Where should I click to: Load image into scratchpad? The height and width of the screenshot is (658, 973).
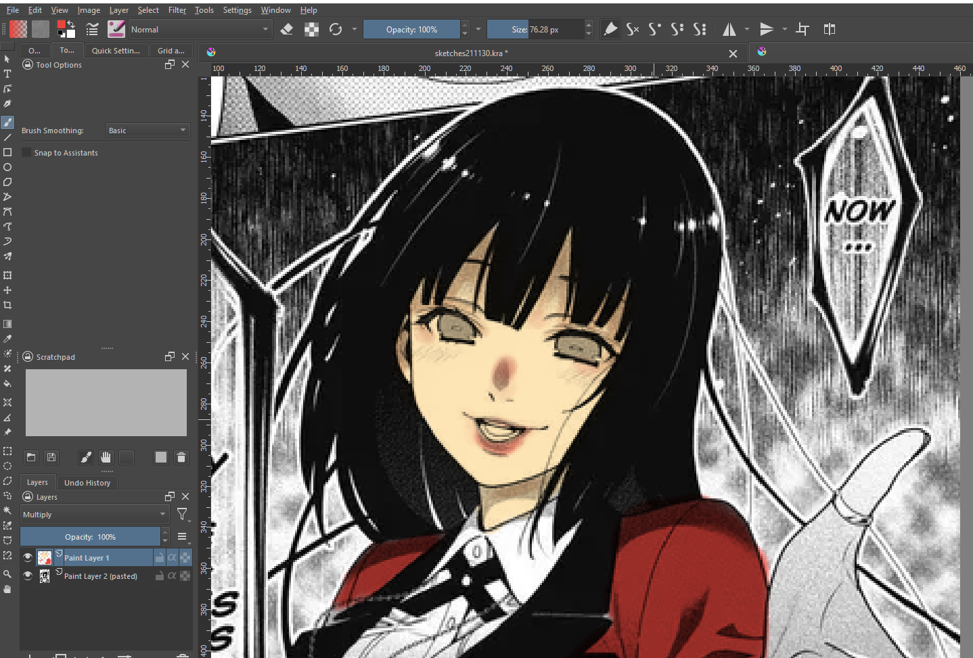tap(31, 458)
